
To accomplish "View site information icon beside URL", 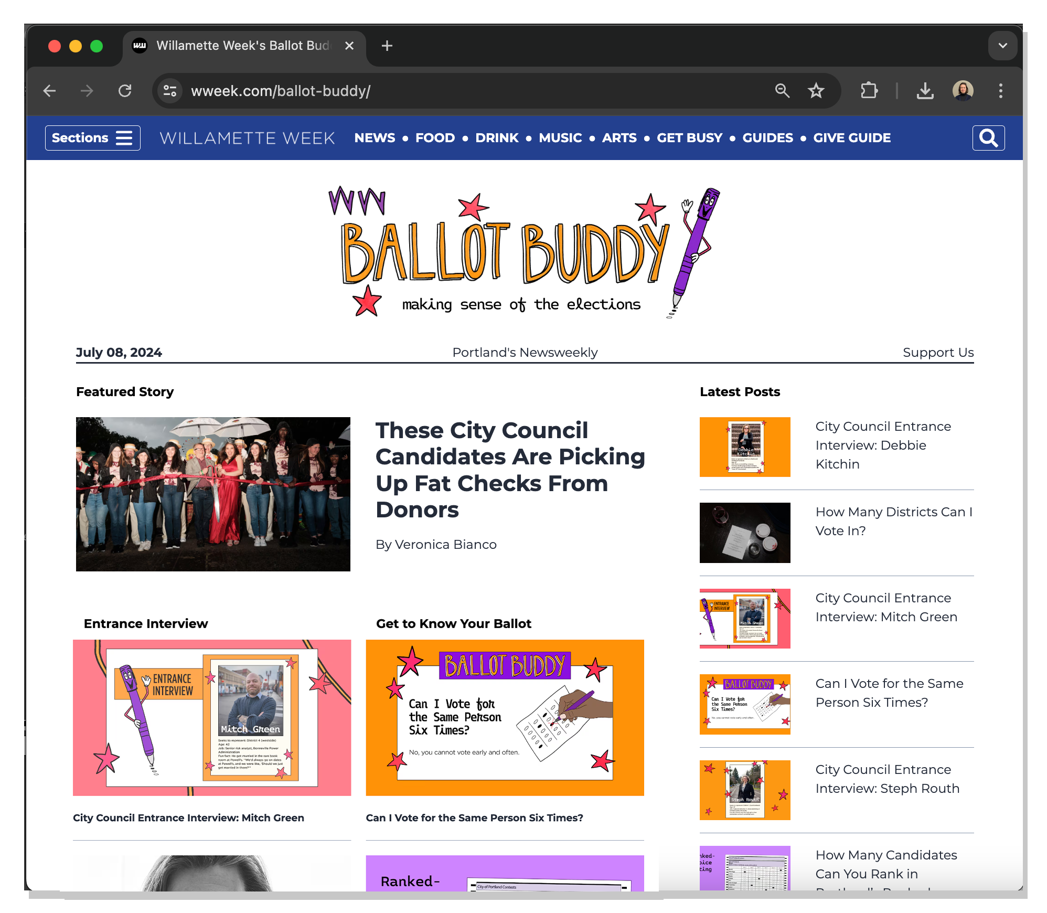I will [x=170, y=91].
